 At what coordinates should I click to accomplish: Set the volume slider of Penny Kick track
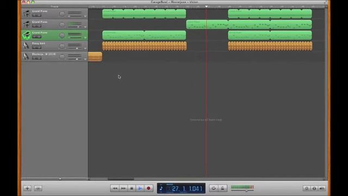pyautogui.click(x=77, y=48)
